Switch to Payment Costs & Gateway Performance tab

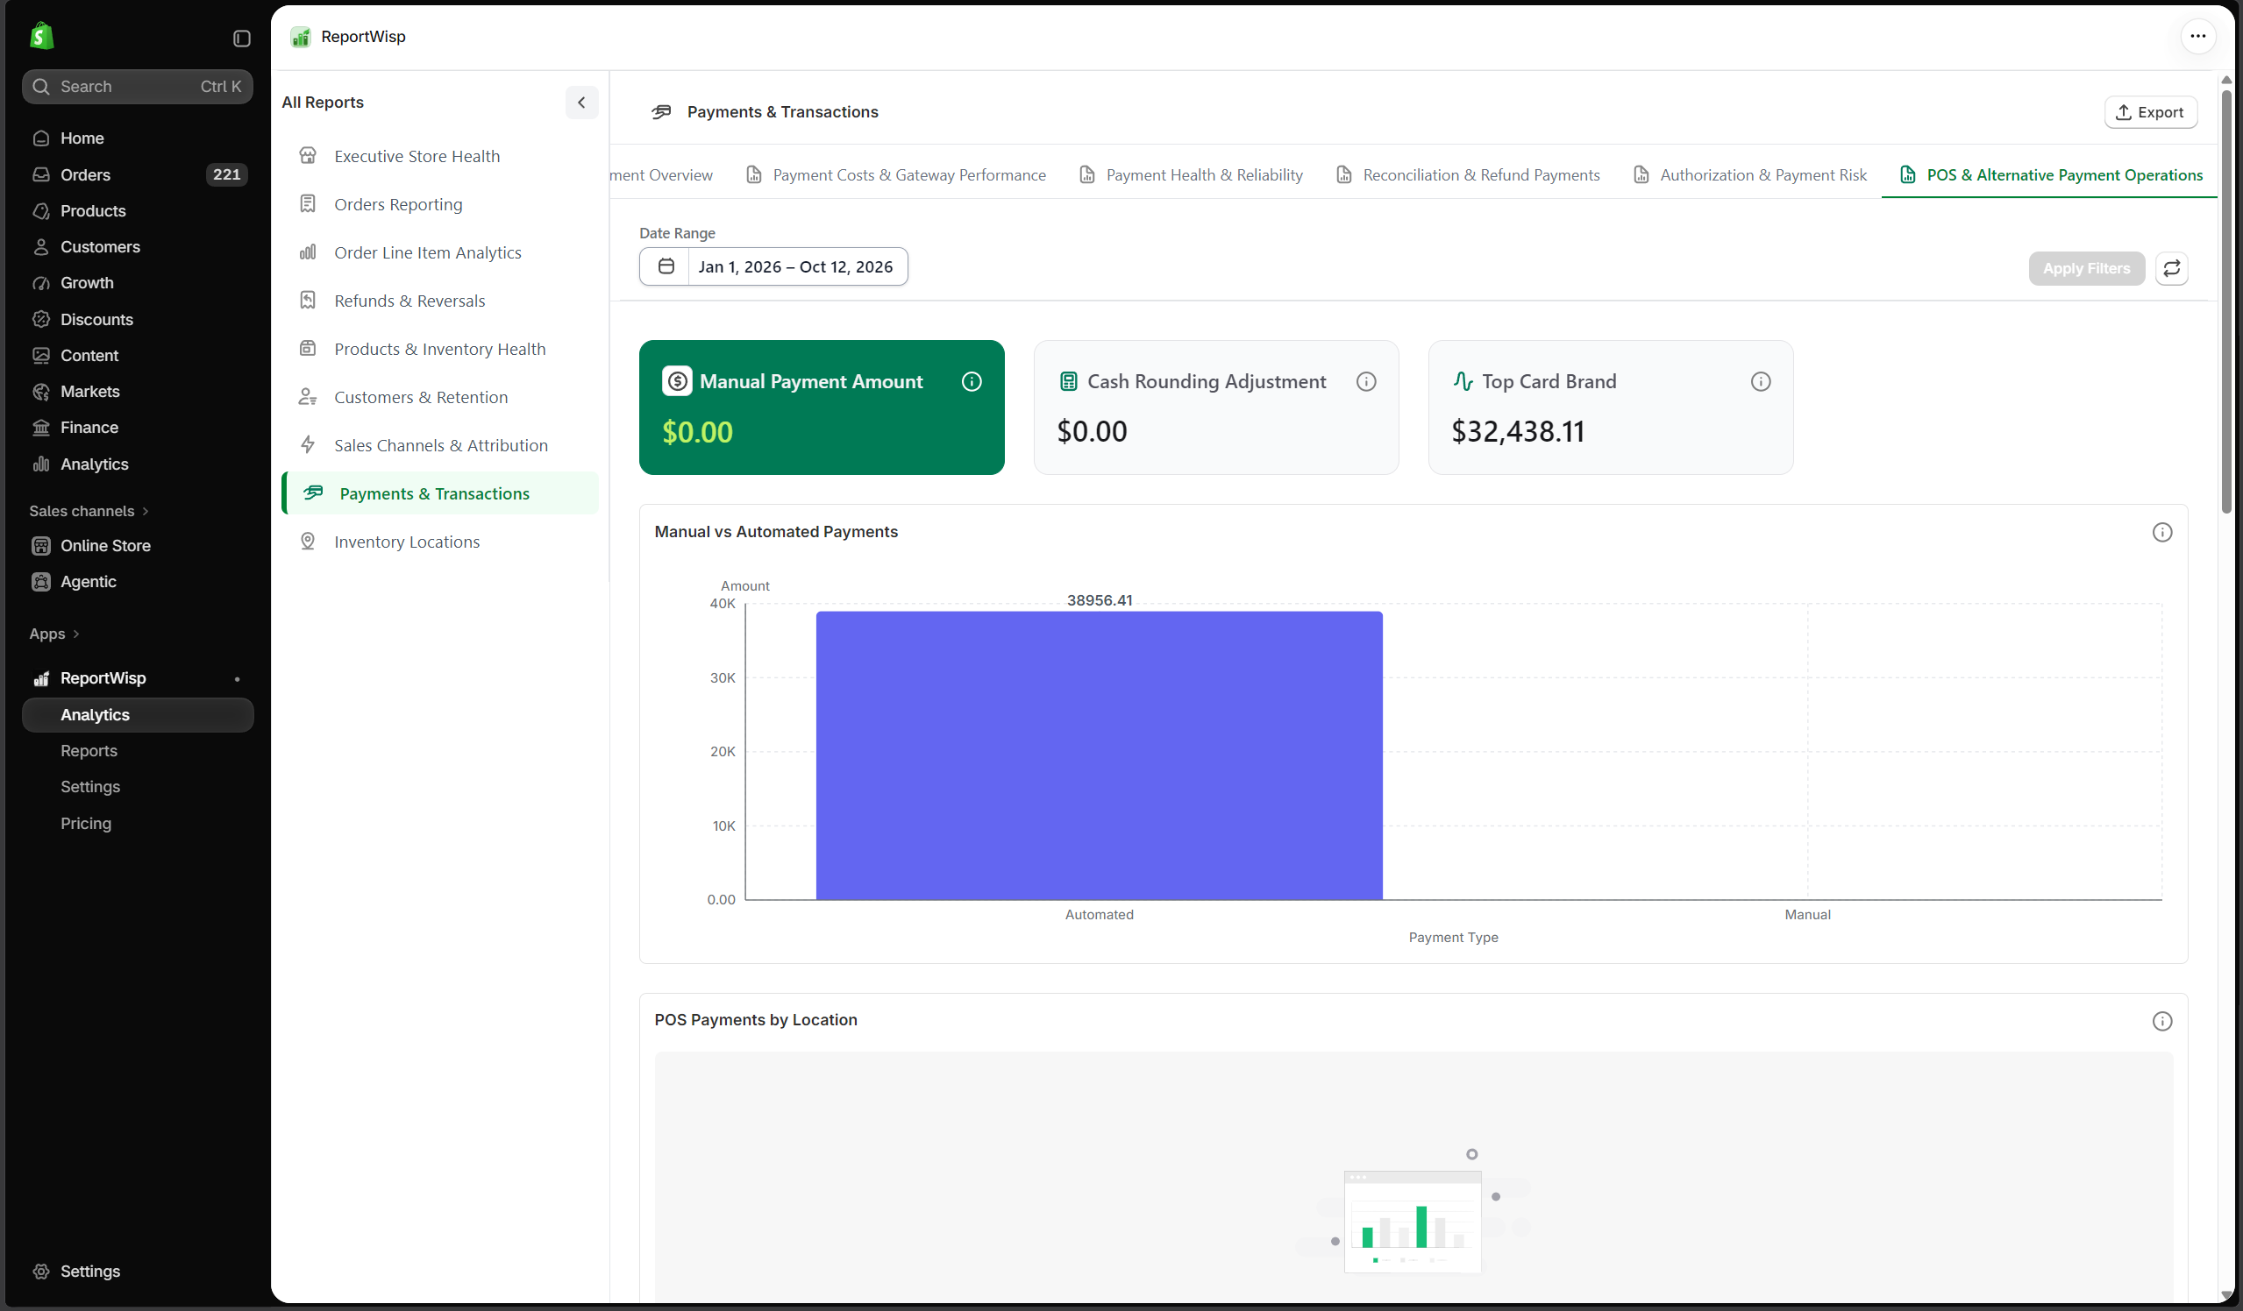coord(895,175)
